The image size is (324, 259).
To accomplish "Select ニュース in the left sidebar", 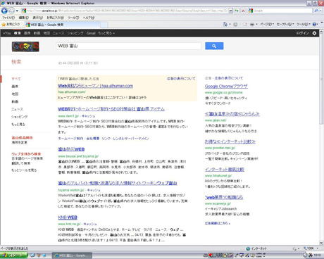I will click(18, 109).
